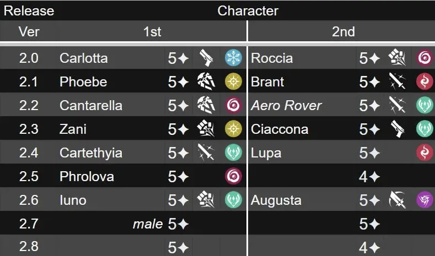
Task: Click Carlotta's Glacio snowflake element icon
Action: tap(233, 58)
